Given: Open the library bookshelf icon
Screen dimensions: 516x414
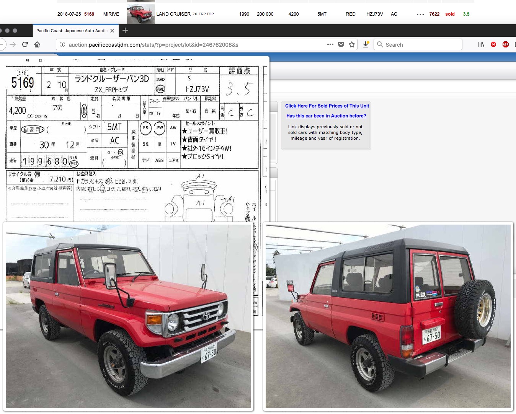Looking at the screenshot, I should coord(481,44).
